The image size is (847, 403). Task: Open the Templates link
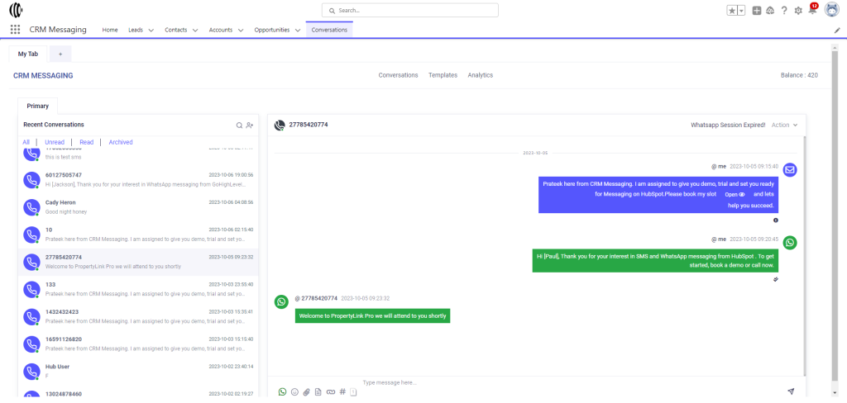tap(443, 75)
